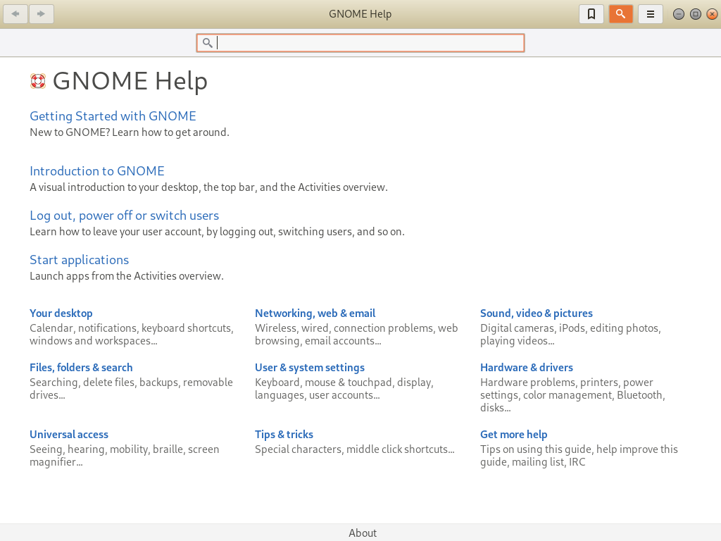Click description starting 'Keyboard, mouse & touchpad'
This screenshot has width=721, height=541.
coord(344,389)
